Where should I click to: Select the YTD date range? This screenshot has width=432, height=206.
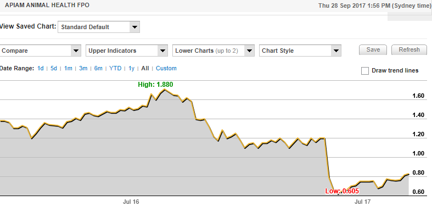(115, 68)
